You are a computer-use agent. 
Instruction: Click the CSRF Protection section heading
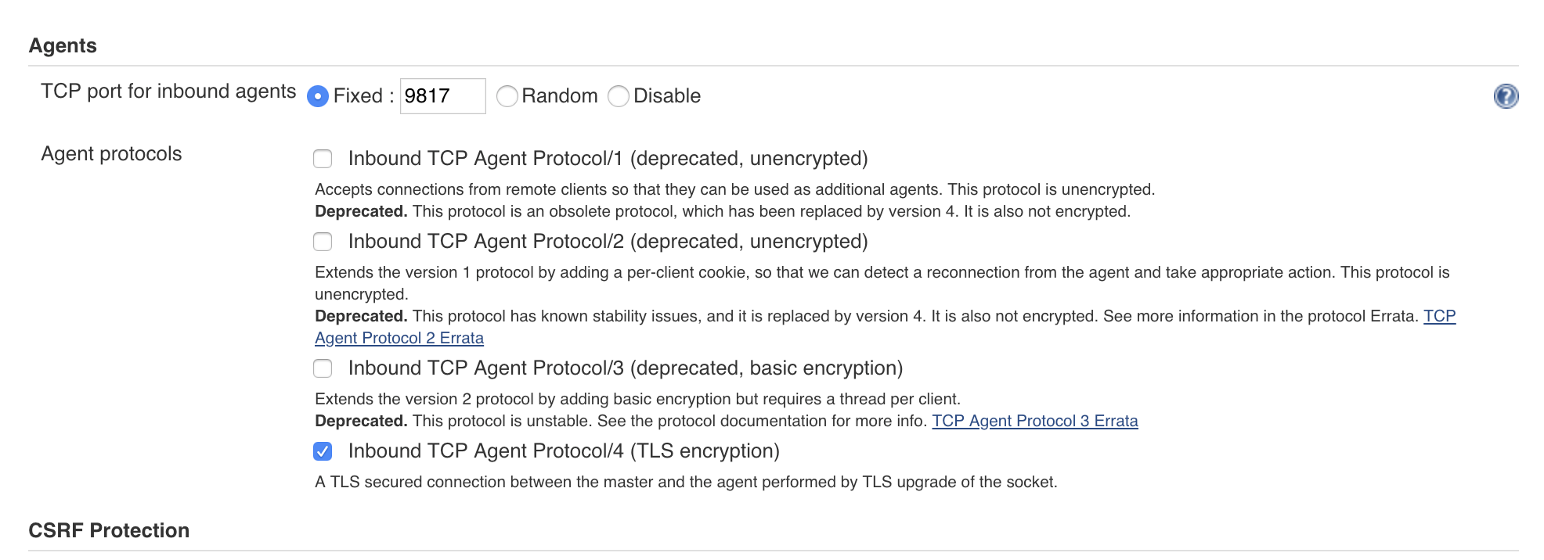(109, 530)
